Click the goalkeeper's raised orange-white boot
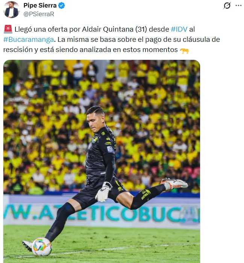The width and height of the screenshot is (244, 263). [174, 183]
